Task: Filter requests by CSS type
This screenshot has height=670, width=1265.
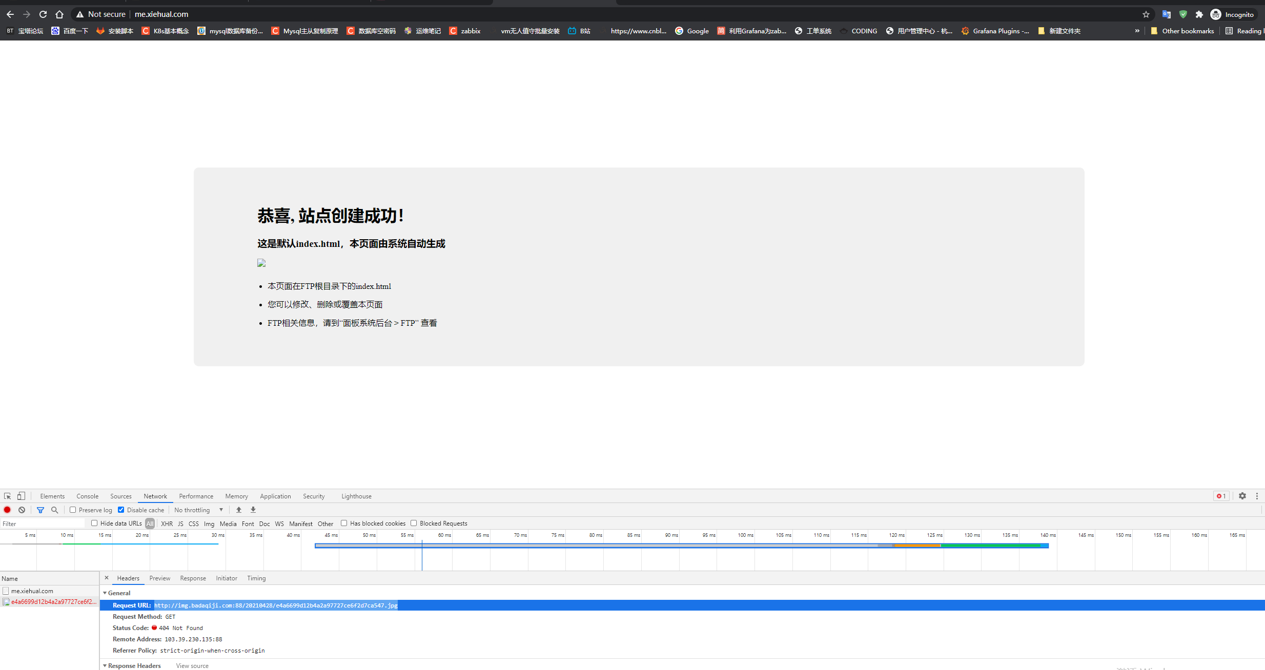Action: (193, 524)
